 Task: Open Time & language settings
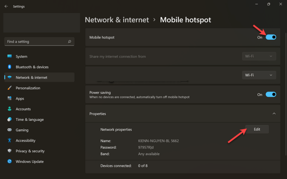pyautogui.click(x=39, y=120)
